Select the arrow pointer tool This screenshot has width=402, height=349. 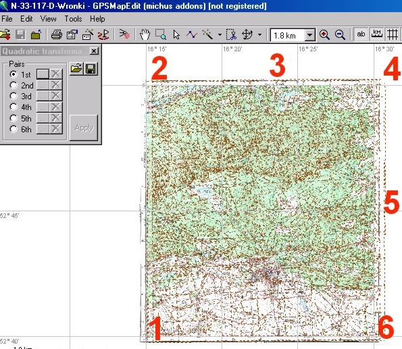176,34
